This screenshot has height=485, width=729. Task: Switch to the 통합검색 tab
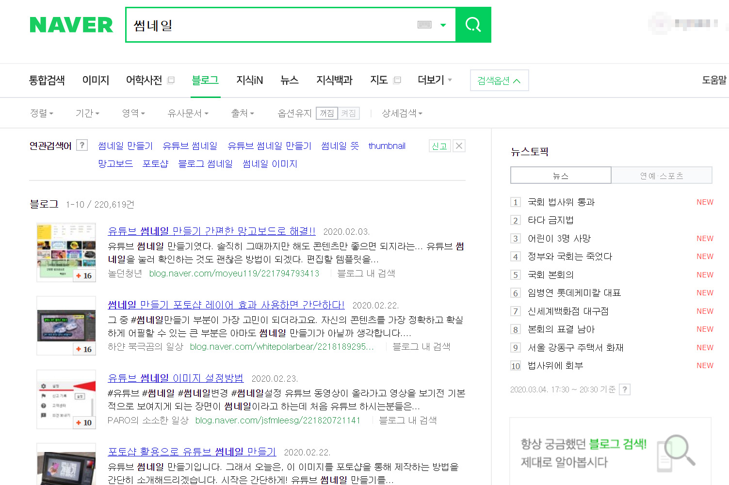coord(47,80)
